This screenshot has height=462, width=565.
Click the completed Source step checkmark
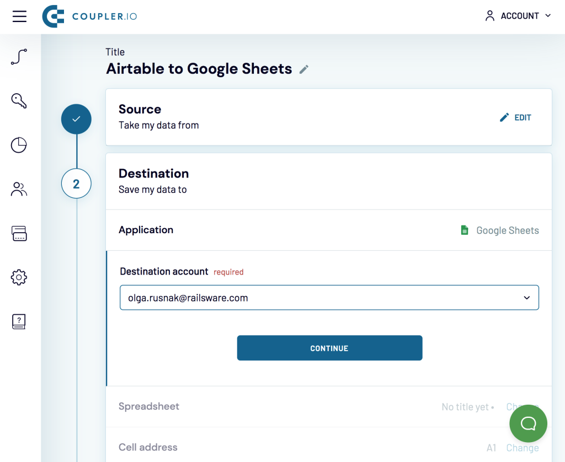click(x=76, y=119)
